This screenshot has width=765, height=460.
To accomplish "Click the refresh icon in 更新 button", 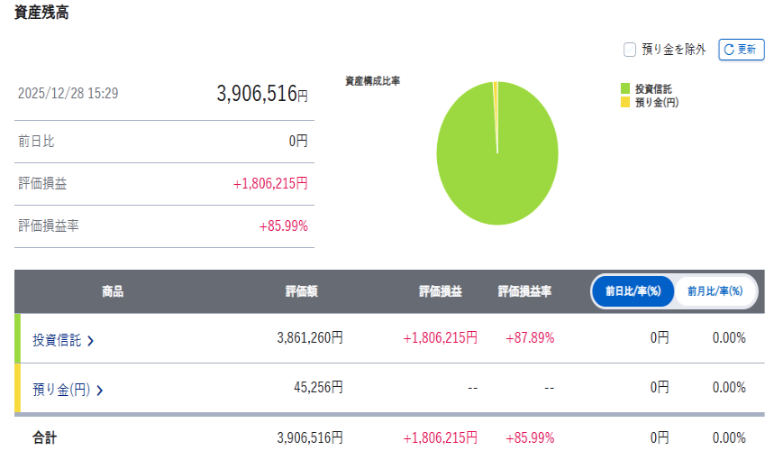I will [x=729, y=50].
